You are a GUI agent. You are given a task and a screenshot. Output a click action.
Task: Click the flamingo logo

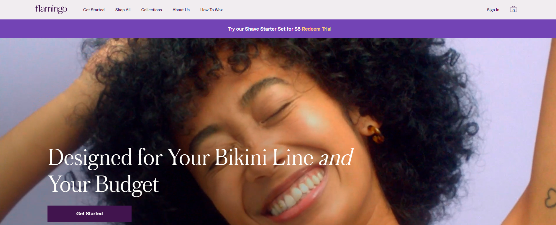[51, 9]
